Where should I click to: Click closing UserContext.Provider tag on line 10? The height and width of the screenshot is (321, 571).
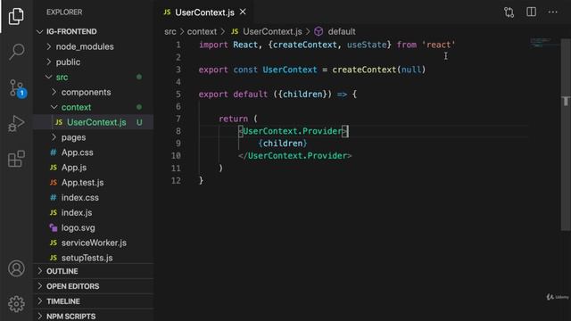point(295,156)
